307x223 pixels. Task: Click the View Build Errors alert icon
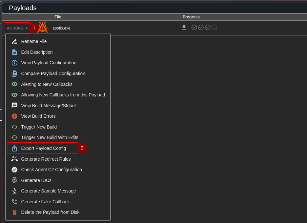14,116
